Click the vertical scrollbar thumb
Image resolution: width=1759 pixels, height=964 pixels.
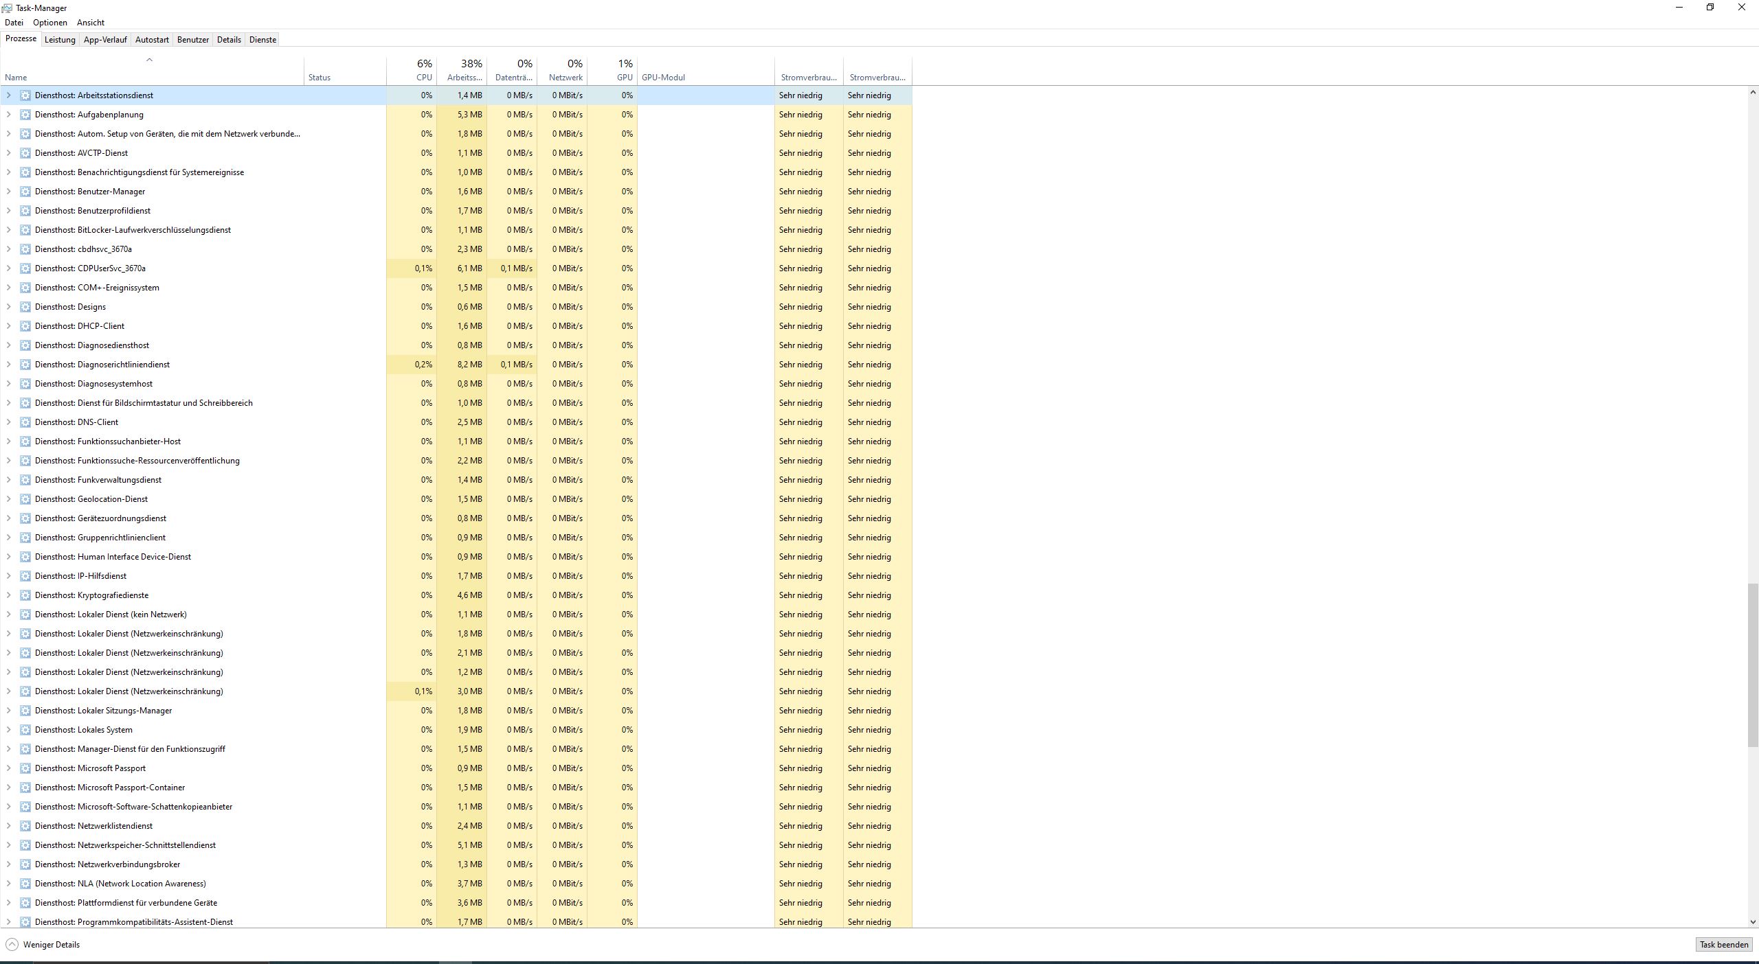tap(1753, 665)
